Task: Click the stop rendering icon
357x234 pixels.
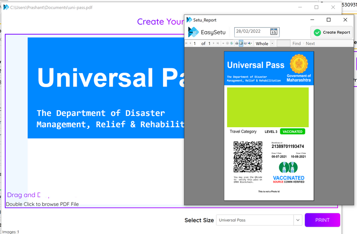Action: click(227, 43)
